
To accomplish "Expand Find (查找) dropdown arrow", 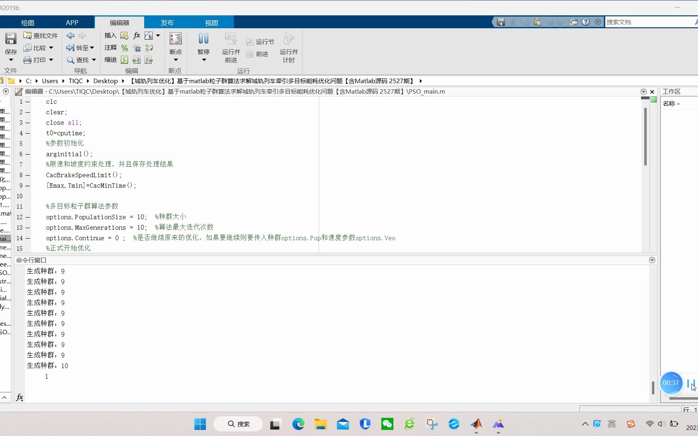I will [x=94, y=60].
